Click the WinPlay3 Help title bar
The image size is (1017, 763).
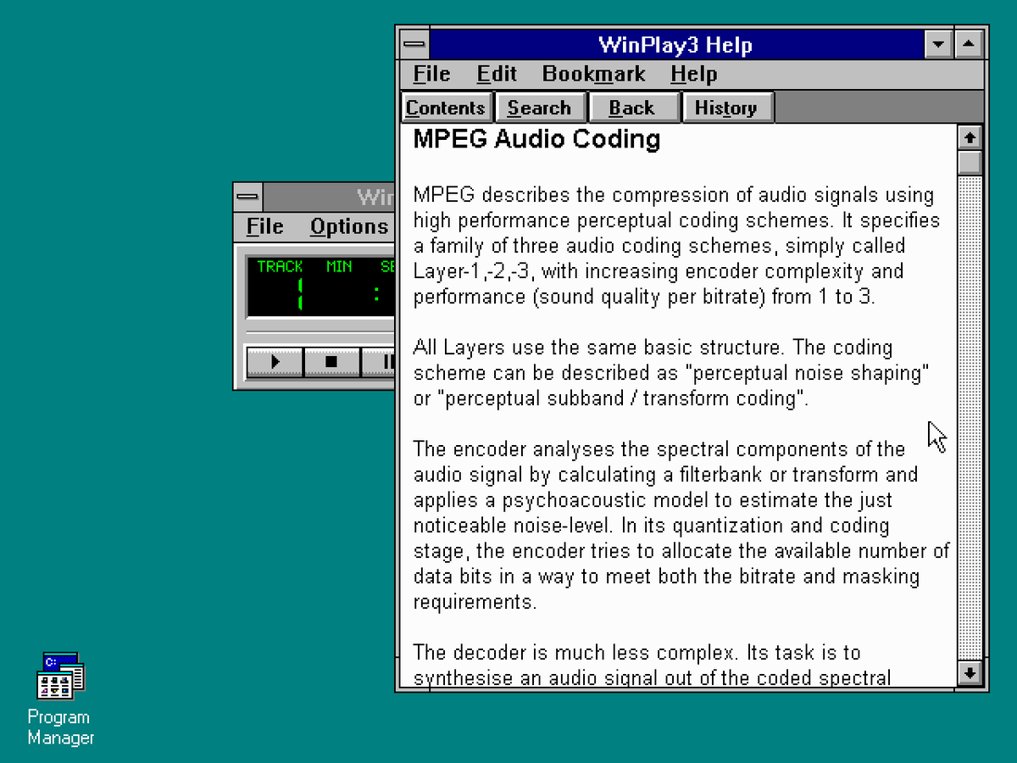tap(676, 44)
